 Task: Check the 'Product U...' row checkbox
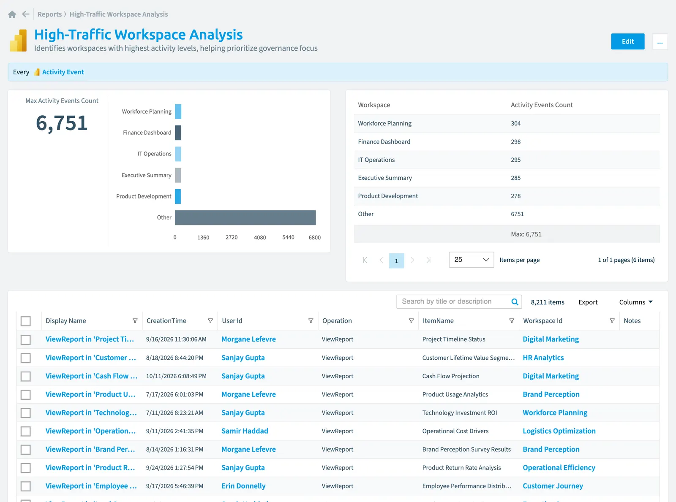[26, 395]
